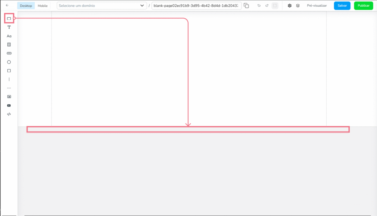377x216 pixels.
Task: Insert a button element from sidebar
Action: 9,53
